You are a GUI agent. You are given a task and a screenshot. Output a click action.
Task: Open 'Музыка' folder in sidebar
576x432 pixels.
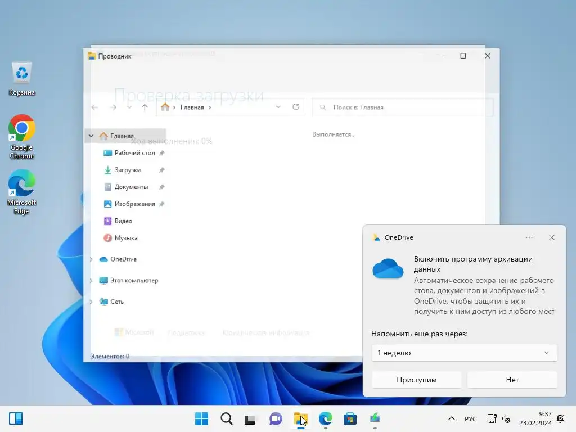pos(125,238)
